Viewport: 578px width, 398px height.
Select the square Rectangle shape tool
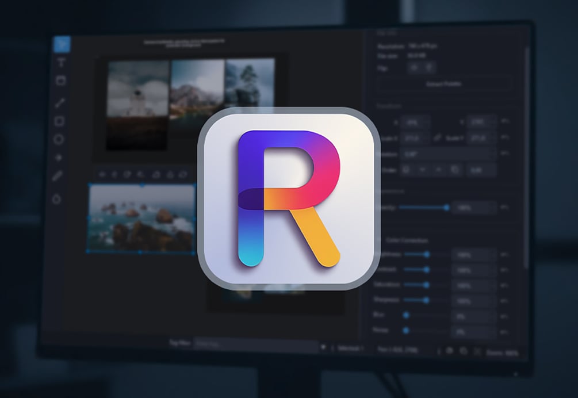[x=59, y=121]
